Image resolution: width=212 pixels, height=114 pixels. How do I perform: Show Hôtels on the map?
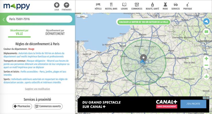click(x=98, y=6)
